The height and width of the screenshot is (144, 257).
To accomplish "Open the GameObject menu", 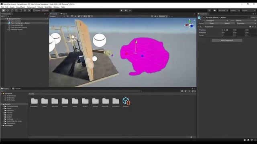I will (20, 7).
